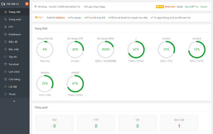Open the Bảo mật risk count card
The height and width of the screenshot is (134, 213).
point(179,123)
